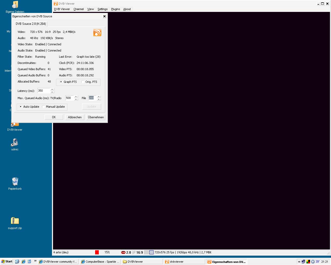Switch to ComputerBase taskbar window

tap(100, 262)
